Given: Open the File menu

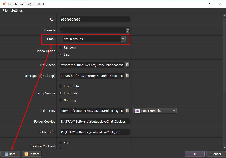Looking at the screenshot, I should point(5,10).
